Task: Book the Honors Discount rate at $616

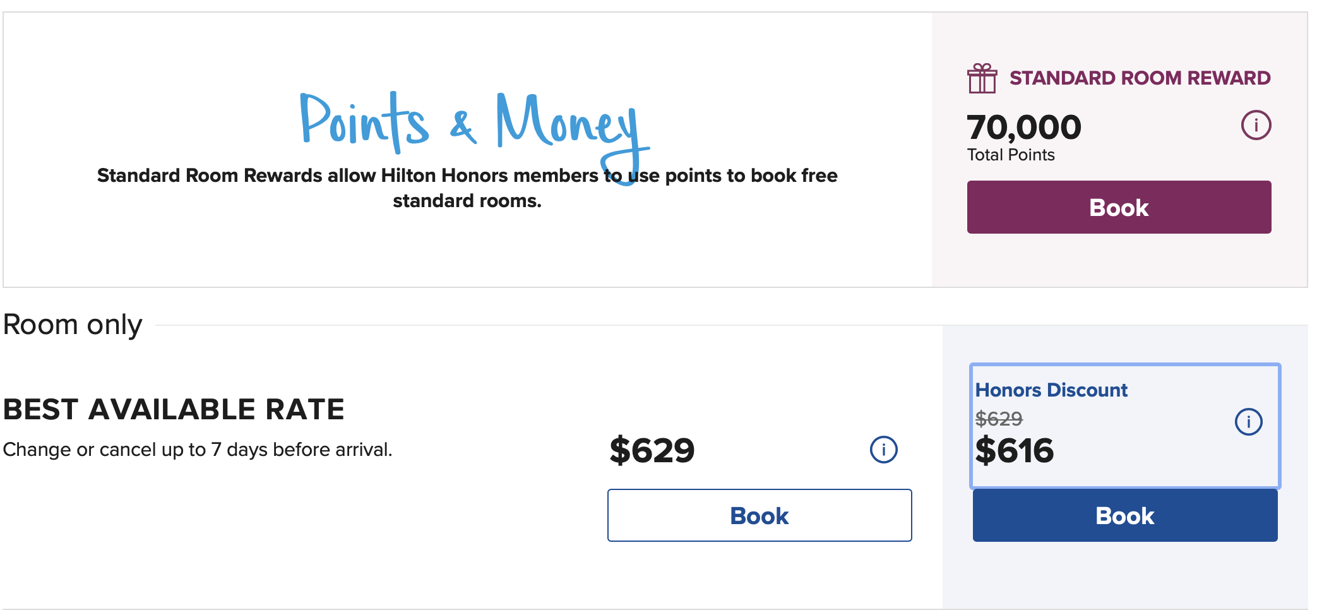Action: pos(1125,515)
